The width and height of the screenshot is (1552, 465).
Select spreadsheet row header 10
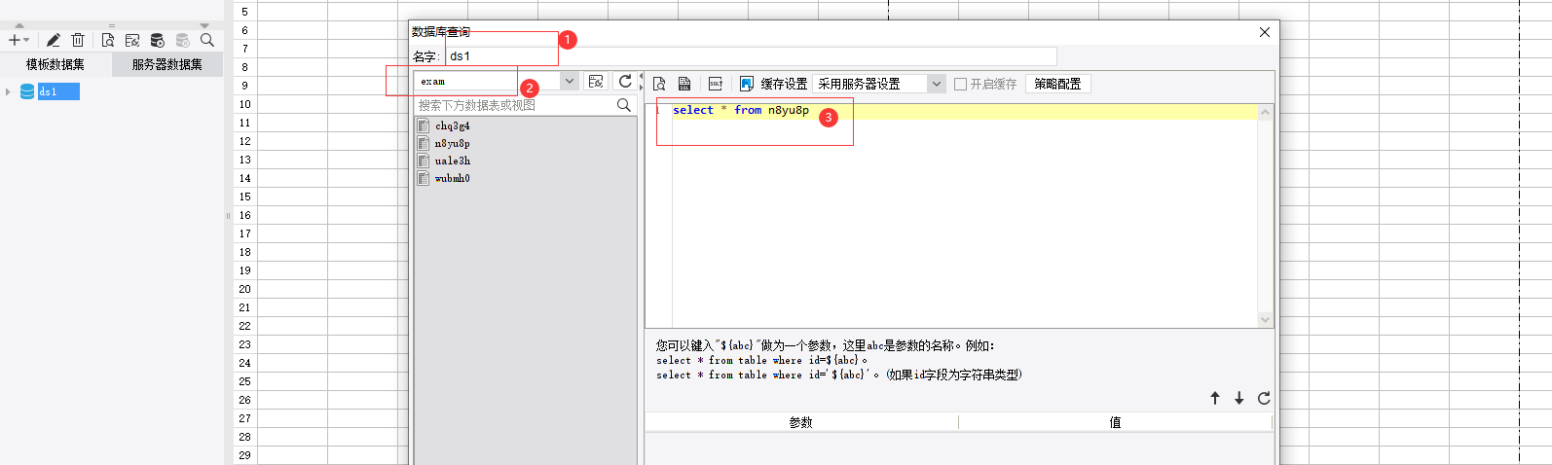pos(245,104)
